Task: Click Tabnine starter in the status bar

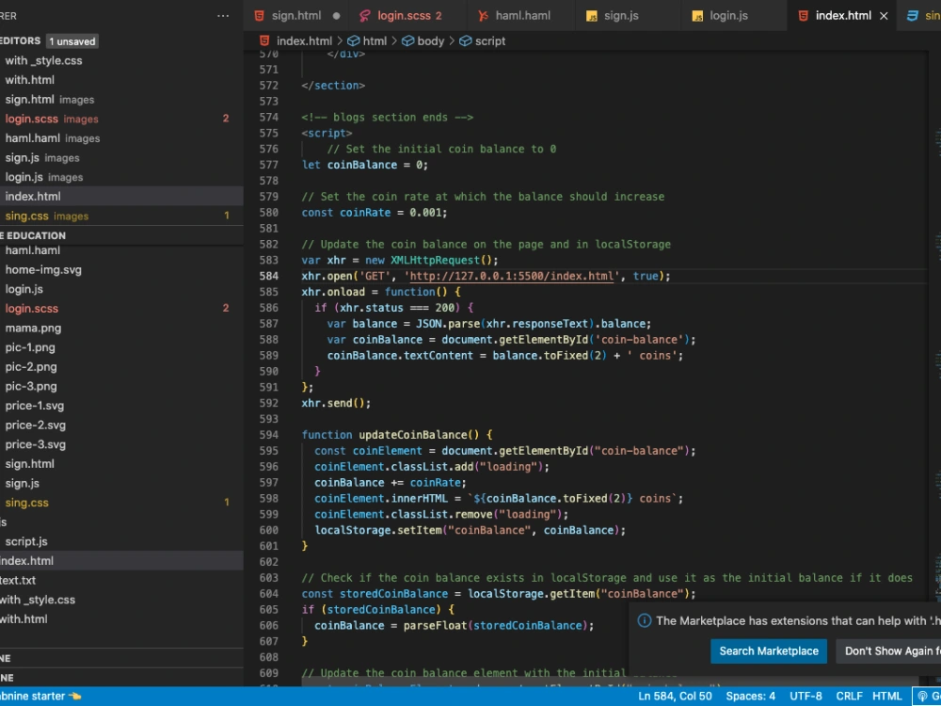Action: (40, 696)
